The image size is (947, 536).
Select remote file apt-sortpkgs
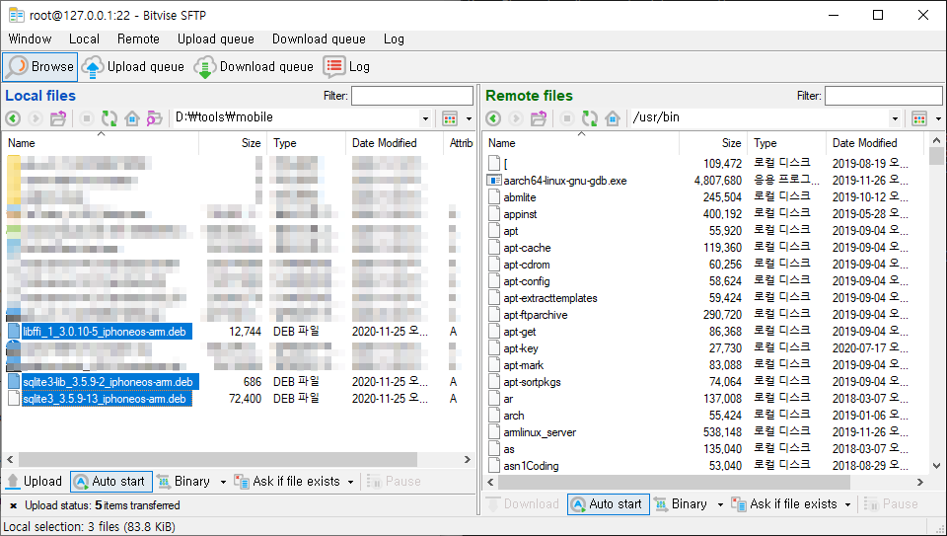click(x=532, y=382)
